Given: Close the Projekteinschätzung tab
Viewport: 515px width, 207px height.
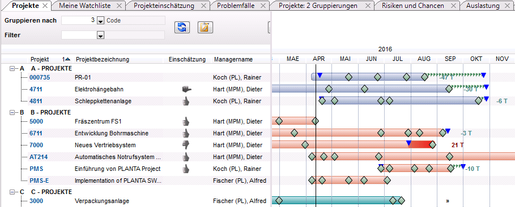Looking at the screenshot, I should [203, 6].
